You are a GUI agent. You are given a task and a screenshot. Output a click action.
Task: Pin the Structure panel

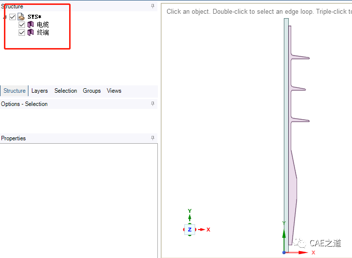tap(152, 6)
